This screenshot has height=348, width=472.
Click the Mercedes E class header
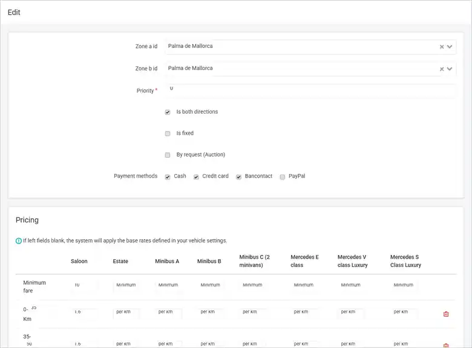[x=304, y=261]
